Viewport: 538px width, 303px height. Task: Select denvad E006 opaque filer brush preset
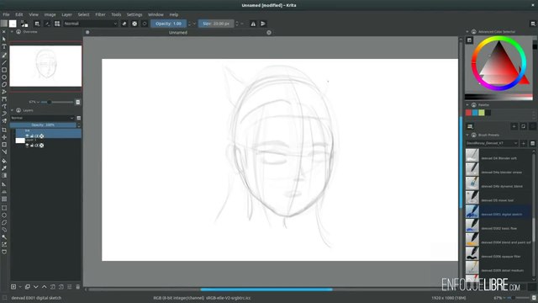pos(498,253)
